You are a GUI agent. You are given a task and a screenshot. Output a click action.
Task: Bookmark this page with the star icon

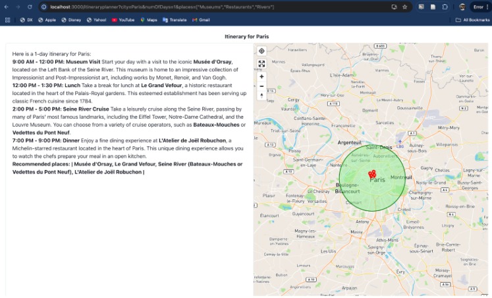click(405, 7)
